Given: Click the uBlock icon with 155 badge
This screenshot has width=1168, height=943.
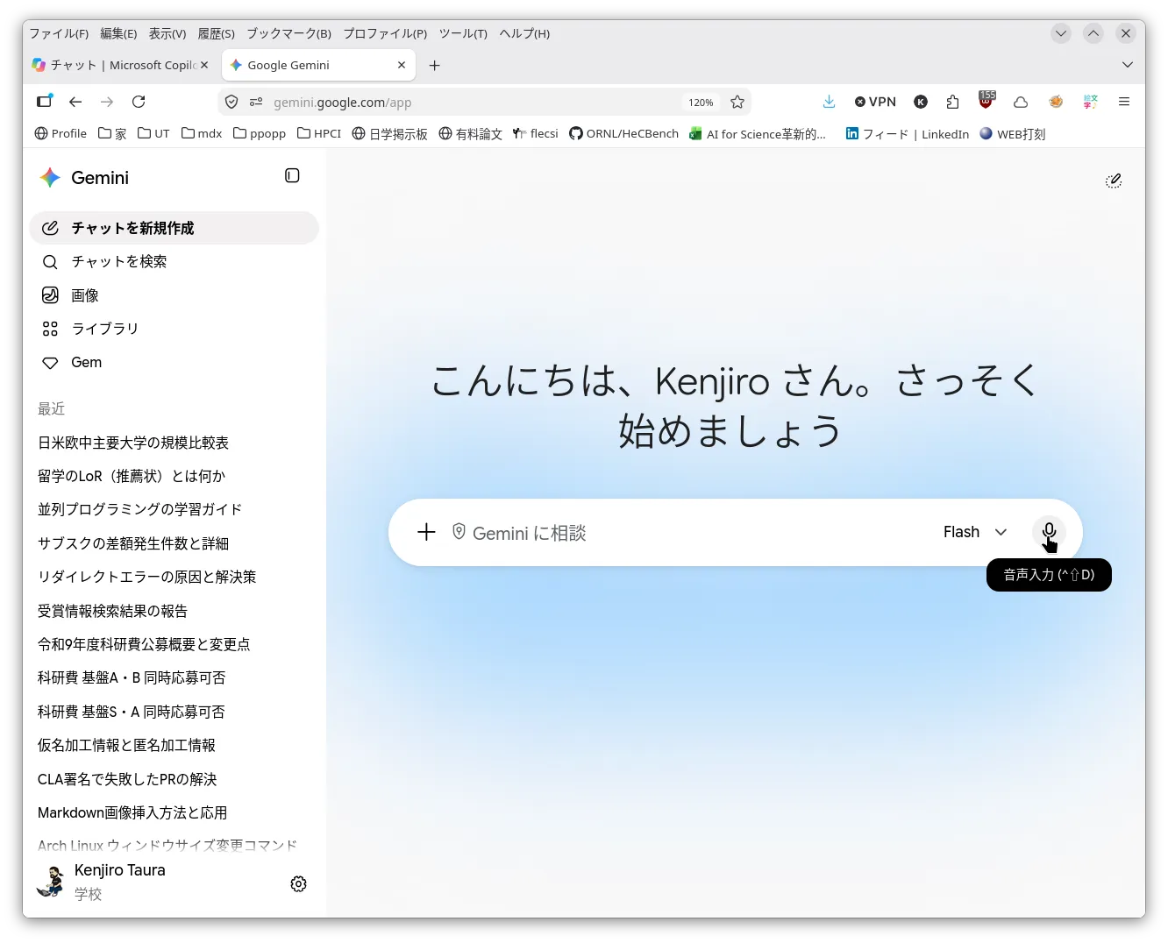Looking at the screenshot, I should (986, 101).
